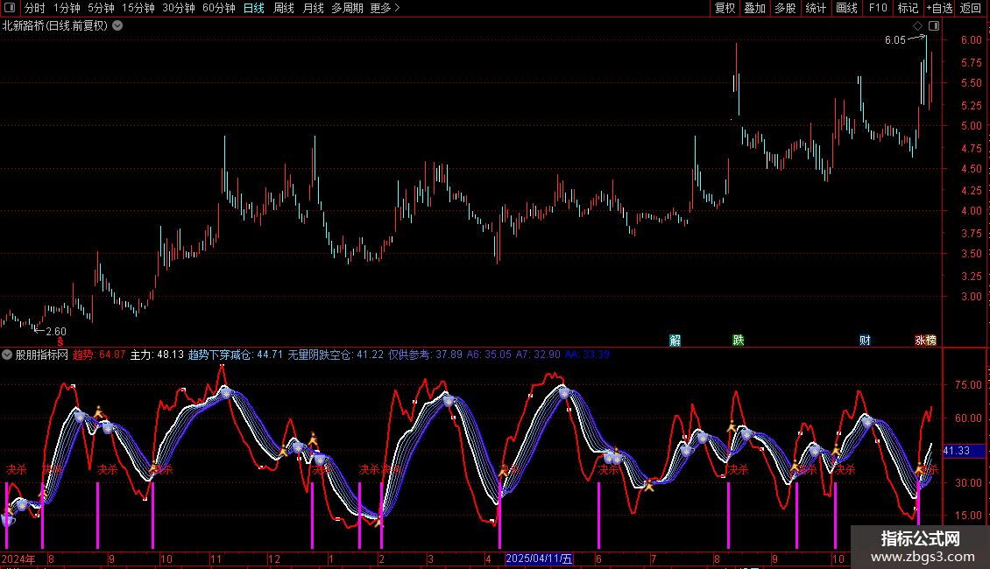Screen dimensions: 990x569
Task: Open the F10 company info
Action: [878, 8]
